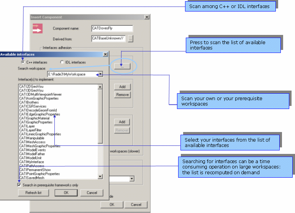Viewport: 295px width, 213px height.
Task: Select CATIDecodeGeomFromId interface
Action: [38, 110]
